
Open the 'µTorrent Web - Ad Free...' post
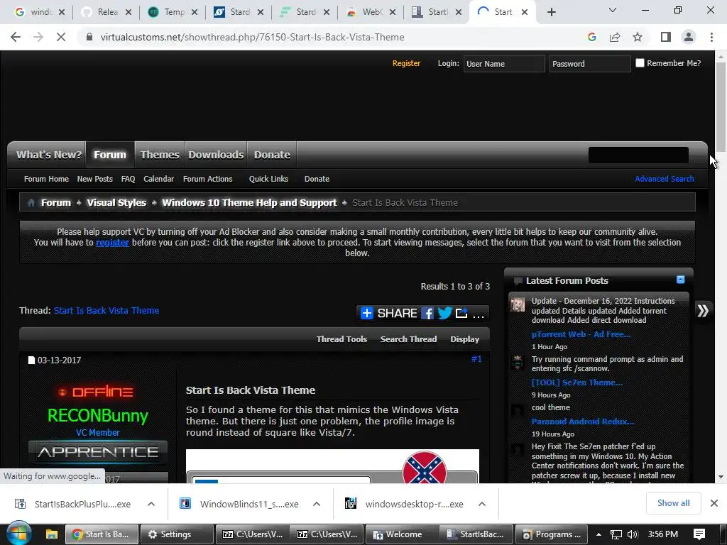click(x=581, y=334)
